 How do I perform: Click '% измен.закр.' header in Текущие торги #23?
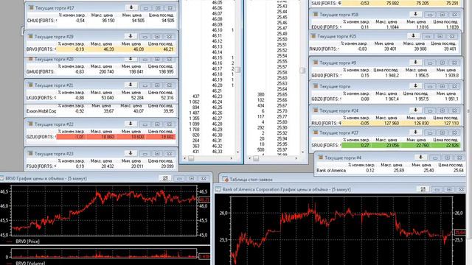pos(71,160)
